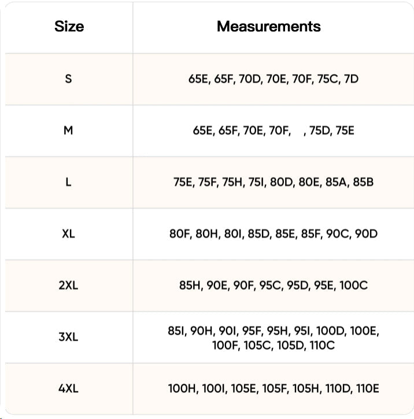Screen dimensions: 414x419
Task: Choose the L size label
Action: point(69,182)
